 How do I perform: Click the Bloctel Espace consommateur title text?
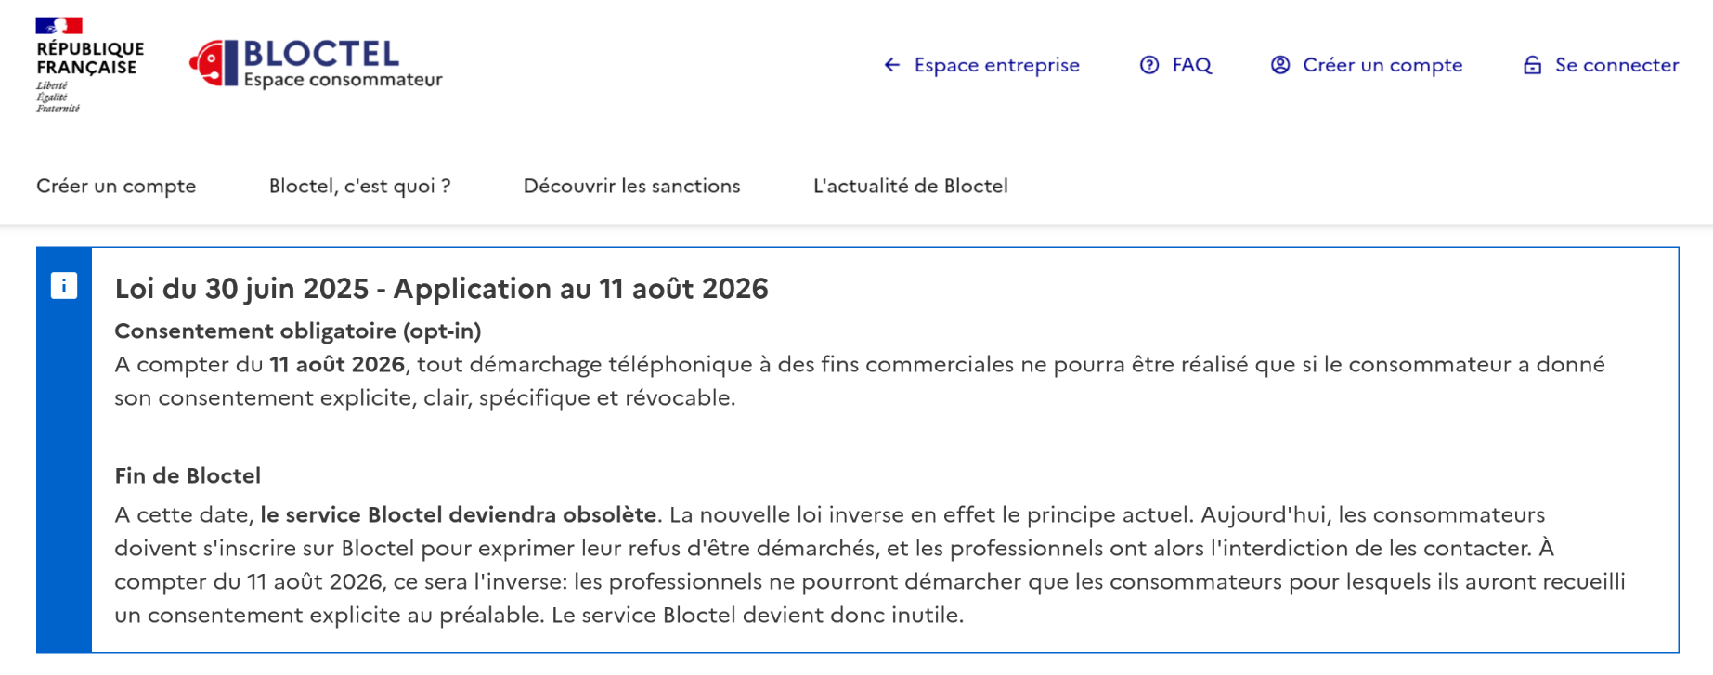coord(343,64)
